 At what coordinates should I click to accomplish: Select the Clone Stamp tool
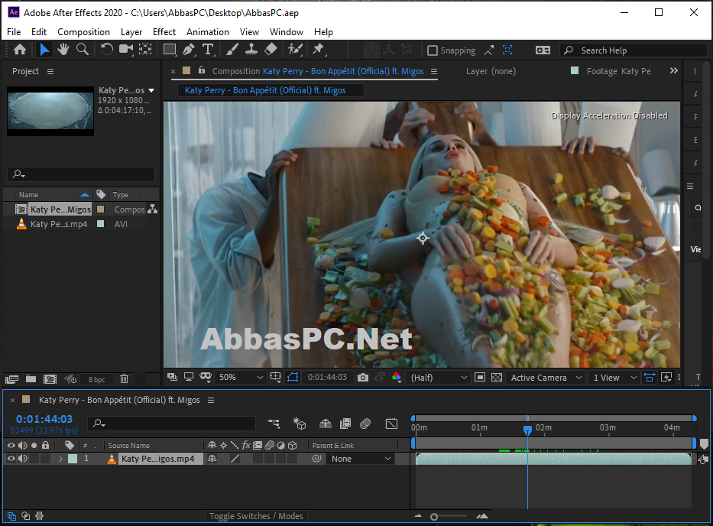pyautogui.click(x=251, y=50)
